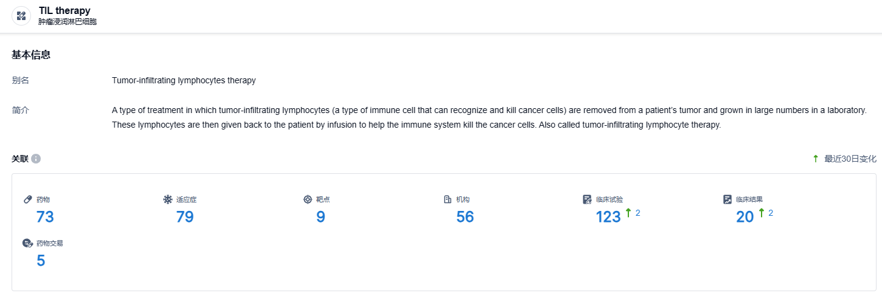This screenshot has width=882, height=293.
Task: Click the TIL therapy header logo icon
Action: (21, 16)
